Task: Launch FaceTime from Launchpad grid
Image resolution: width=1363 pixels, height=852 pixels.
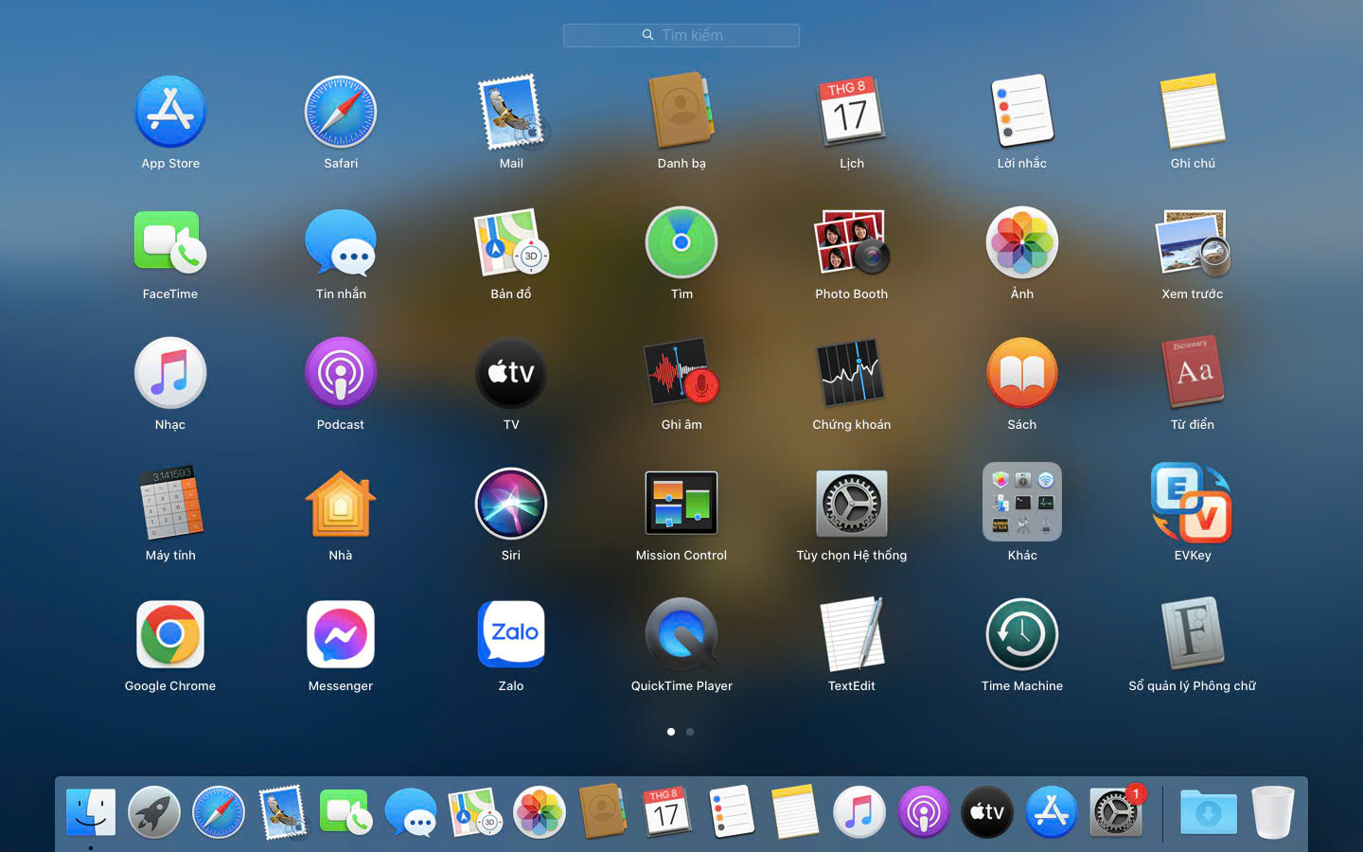Action: (x=170, y=242)
